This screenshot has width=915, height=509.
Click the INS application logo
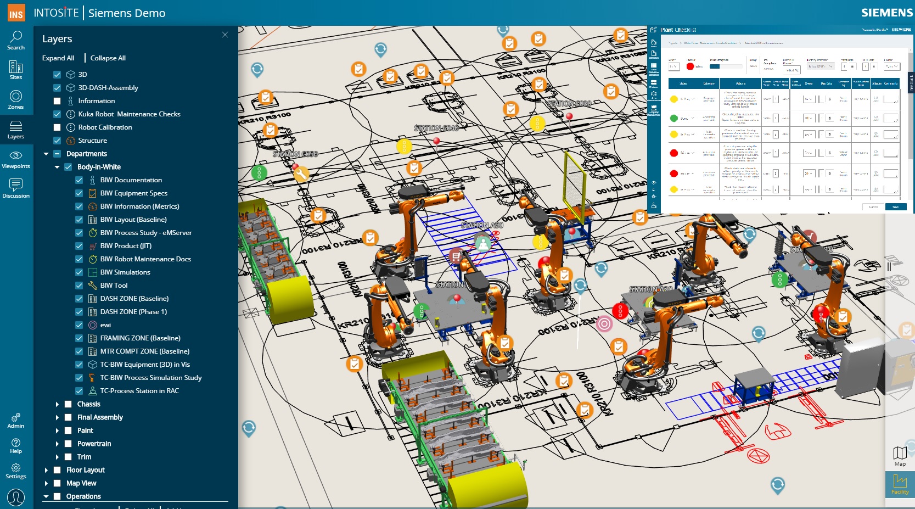click(x=16, y=13)
